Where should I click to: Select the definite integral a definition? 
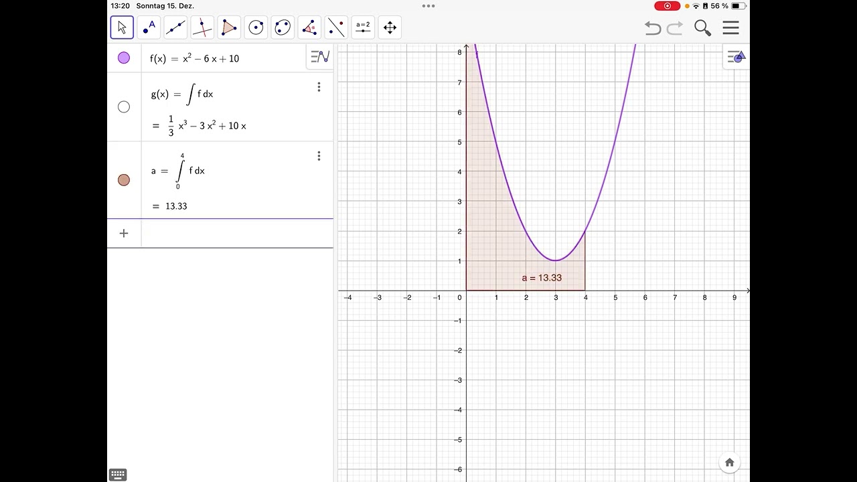[x=178, y=171]
